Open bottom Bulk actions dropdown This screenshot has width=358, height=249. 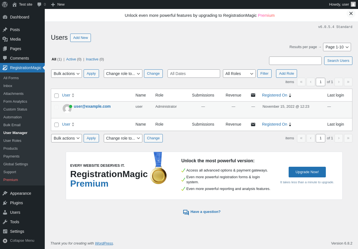[67, 138]
